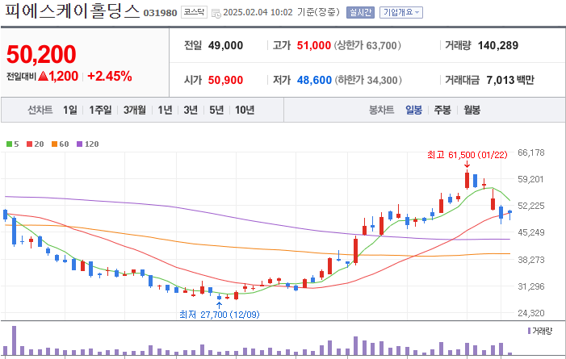
Task: Switch to the 월봉 candlestick chart
Action: (472, 110)
